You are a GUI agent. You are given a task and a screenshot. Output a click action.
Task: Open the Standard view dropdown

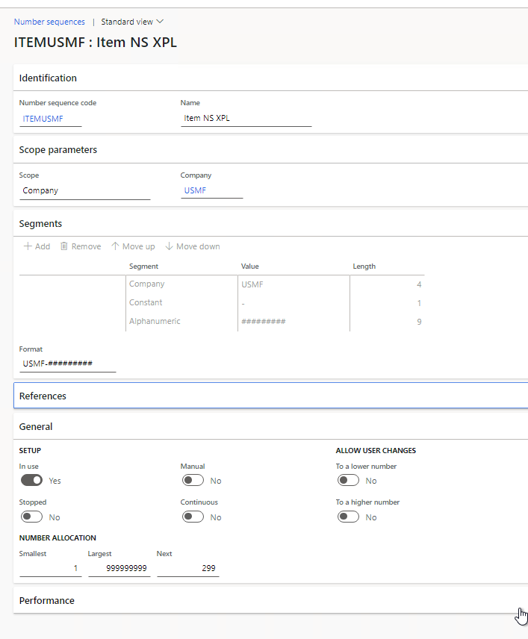click(132, 22)
